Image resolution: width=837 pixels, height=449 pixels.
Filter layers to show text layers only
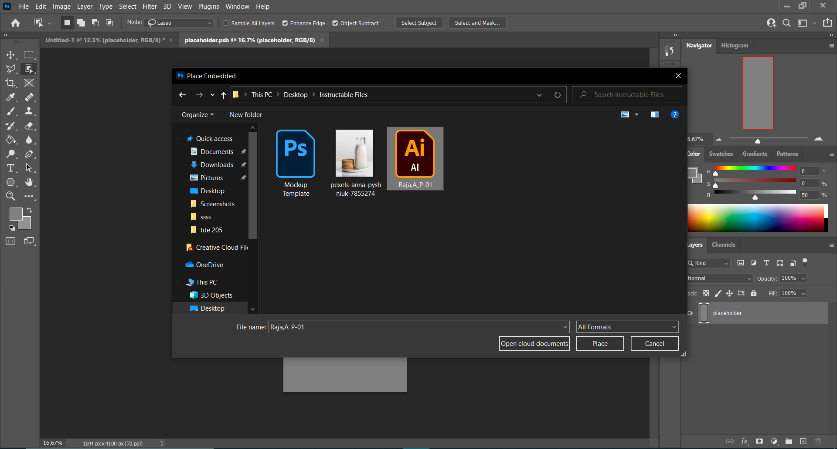(767, 263)
